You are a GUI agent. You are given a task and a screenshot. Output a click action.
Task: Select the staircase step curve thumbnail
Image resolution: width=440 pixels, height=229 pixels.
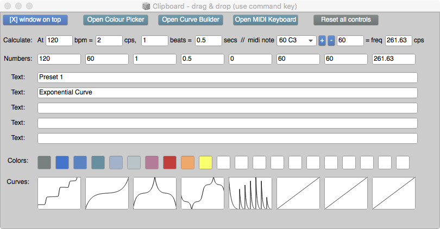(59, 193)
